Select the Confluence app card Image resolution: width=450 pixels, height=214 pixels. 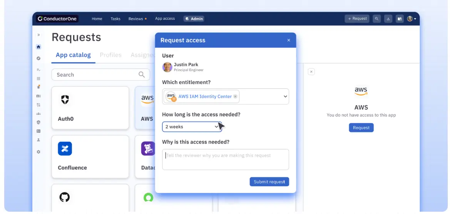pyautogui.click(x=90, y=157)
